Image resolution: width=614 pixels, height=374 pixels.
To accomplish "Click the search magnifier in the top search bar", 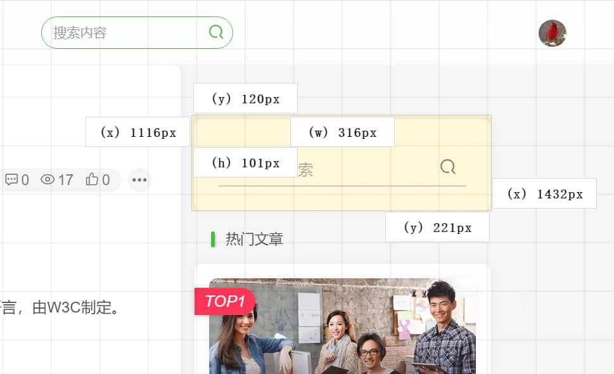I will (215, 32).
